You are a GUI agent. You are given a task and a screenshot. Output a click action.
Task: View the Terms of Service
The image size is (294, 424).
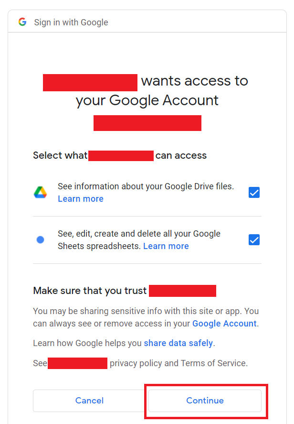pos(213,363)
